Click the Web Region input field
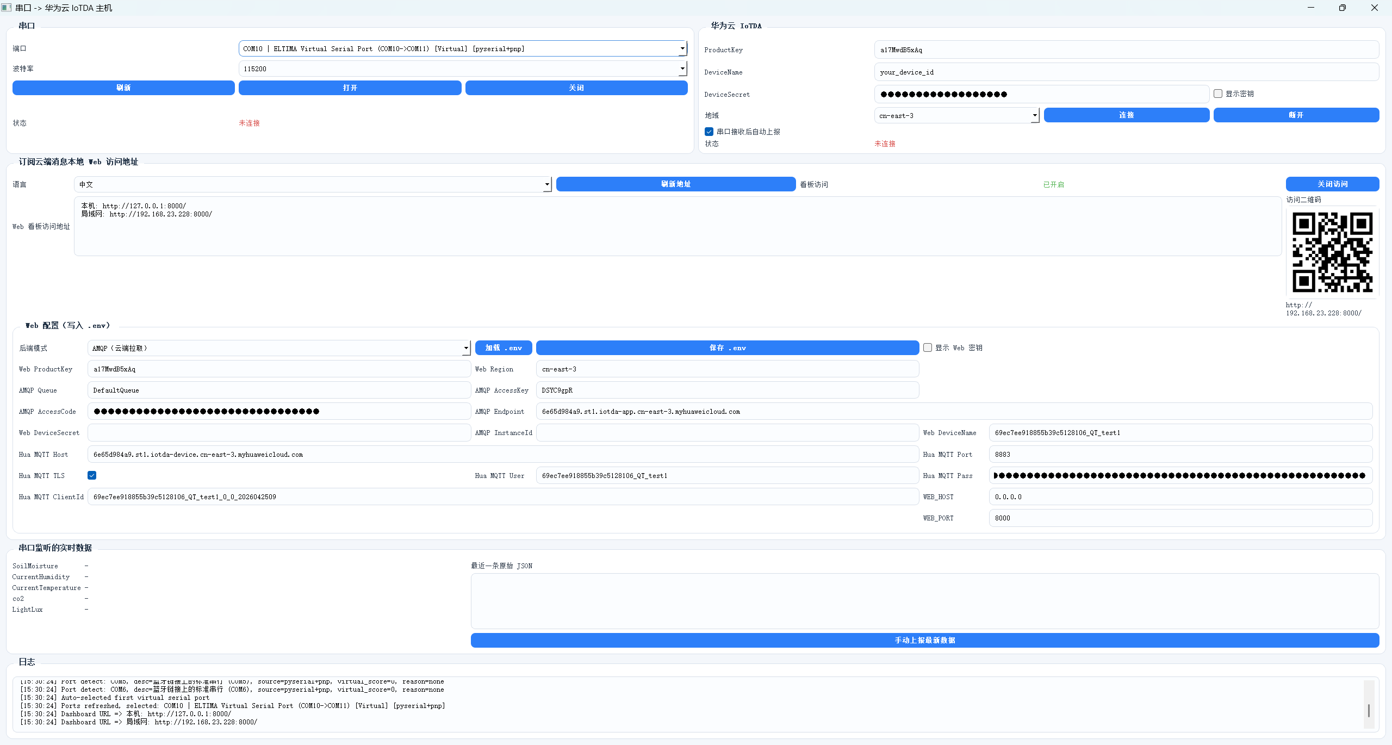The height and width of the screenshot is (745, 1392). (728, 369)
